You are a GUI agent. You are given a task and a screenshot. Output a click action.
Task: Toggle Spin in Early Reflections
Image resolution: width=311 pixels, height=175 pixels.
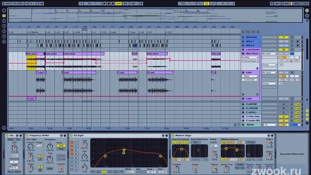click(196, 142)
